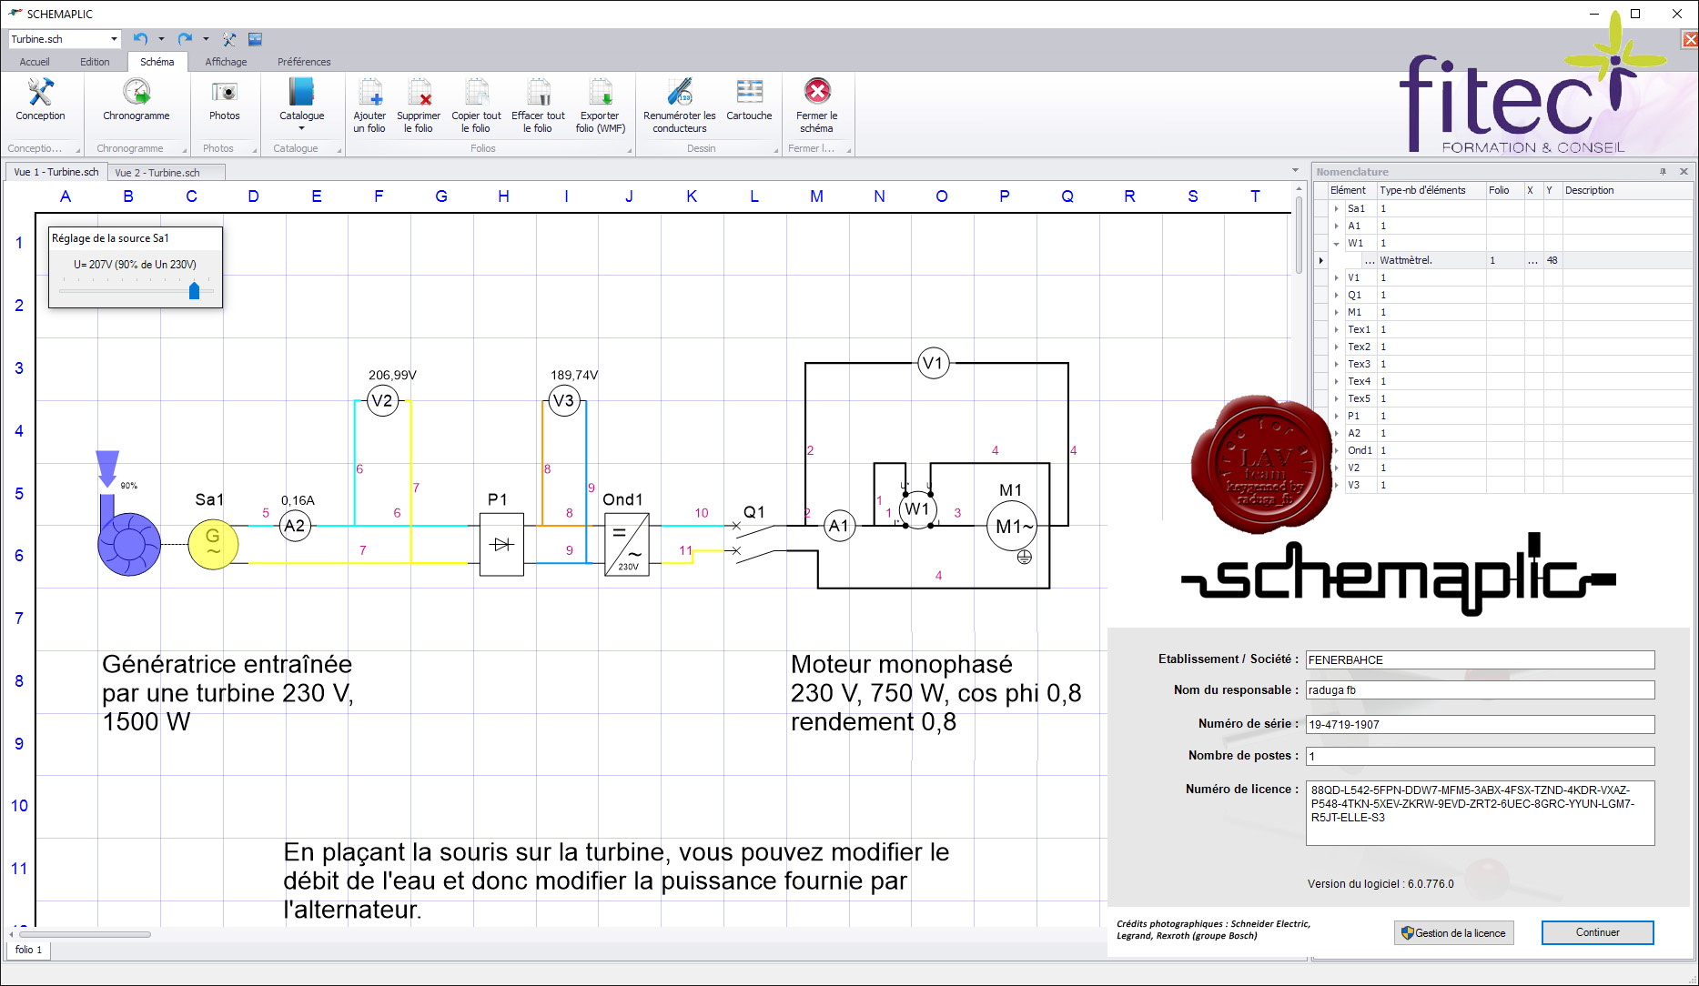Toggle switch Q1 on the schema
Viewport: 1699px width, 986px height.
coord(755,538)
